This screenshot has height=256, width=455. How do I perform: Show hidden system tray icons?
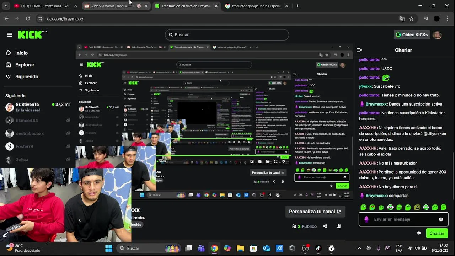point(359,248)
